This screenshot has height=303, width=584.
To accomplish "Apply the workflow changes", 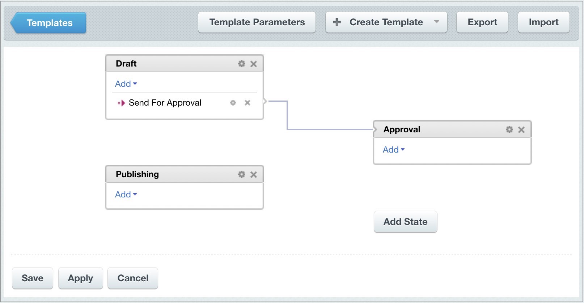I will tap(81, 278).
